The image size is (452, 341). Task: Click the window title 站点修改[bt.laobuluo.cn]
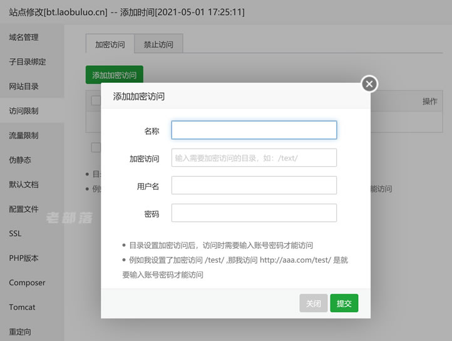coord(58,12)
